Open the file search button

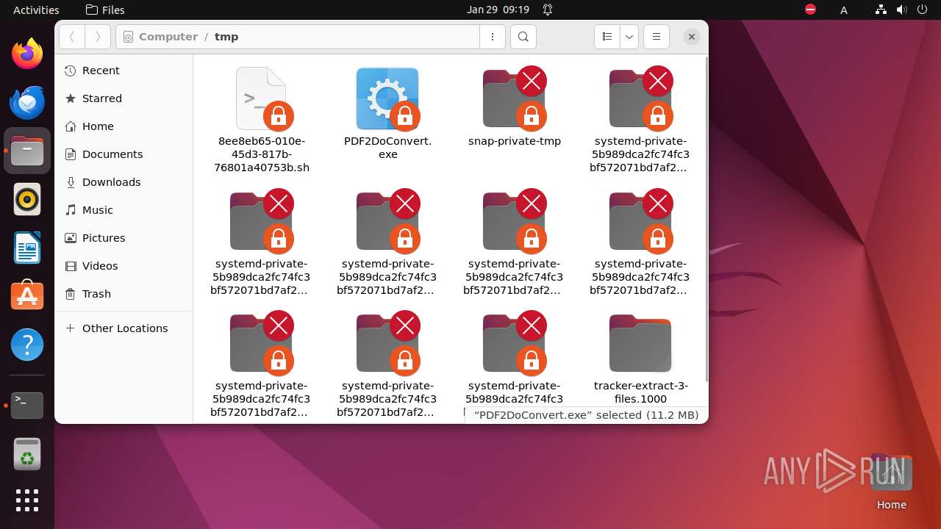[x=523, y=37]
